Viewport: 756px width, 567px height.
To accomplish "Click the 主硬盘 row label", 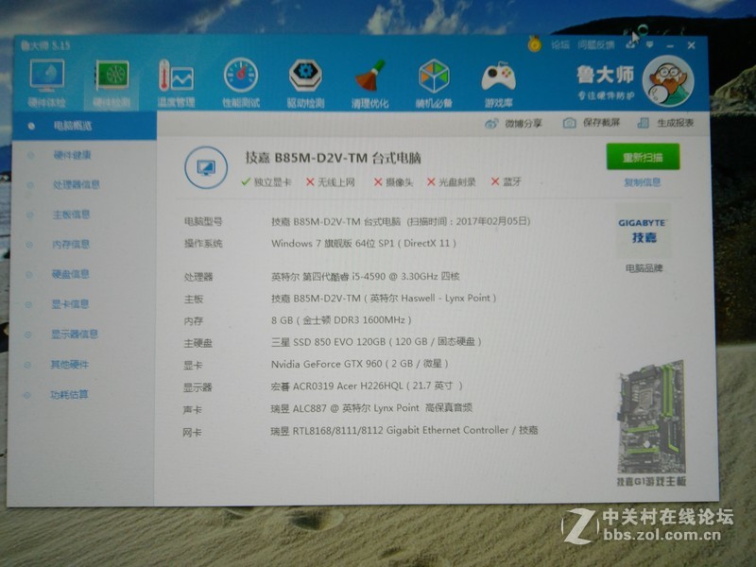I will (198, 343).
